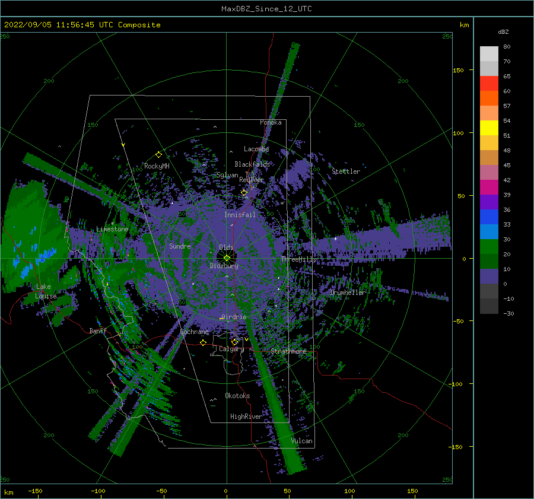The height and width of the screenshot is (499, 534).
Task: Click the RockyMH label
Action: (x=157, y=166)
